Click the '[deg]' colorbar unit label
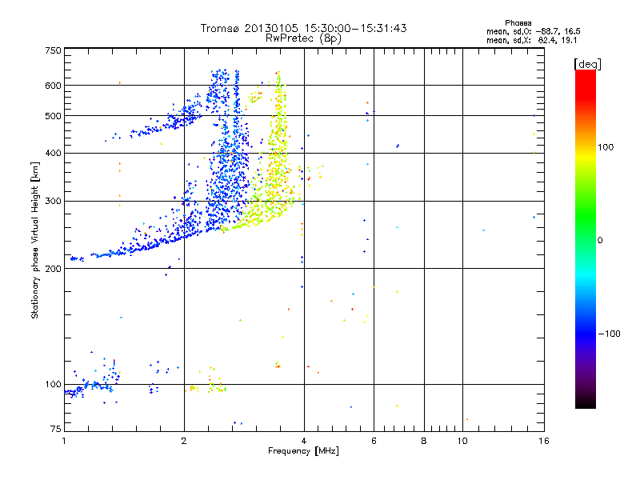This screenshot has height=480, width=640. coord(587,64)
